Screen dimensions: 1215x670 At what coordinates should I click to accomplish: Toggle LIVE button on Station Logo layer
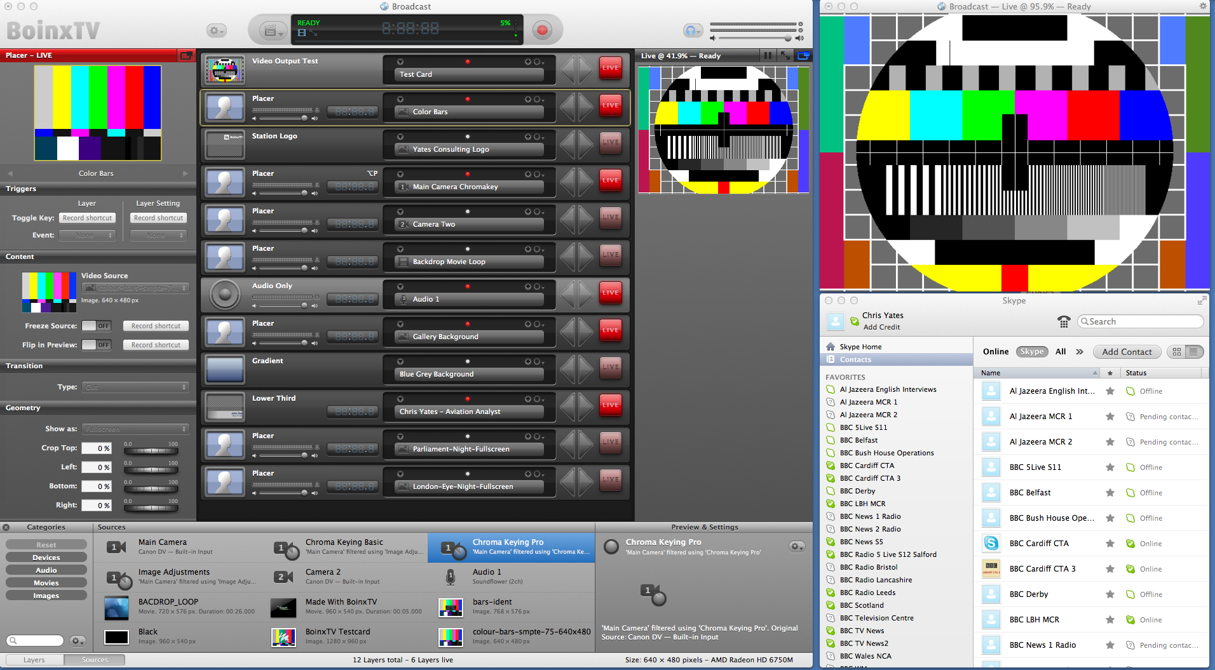[x=611, y=142]
